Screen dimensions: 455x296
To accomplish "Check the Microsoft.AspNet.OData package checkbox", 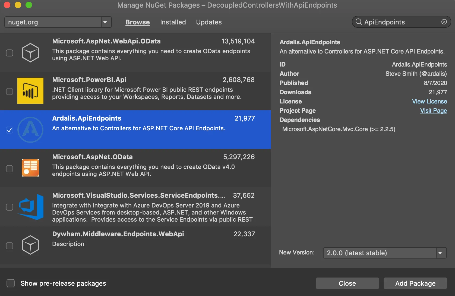I will click(10, 169).
